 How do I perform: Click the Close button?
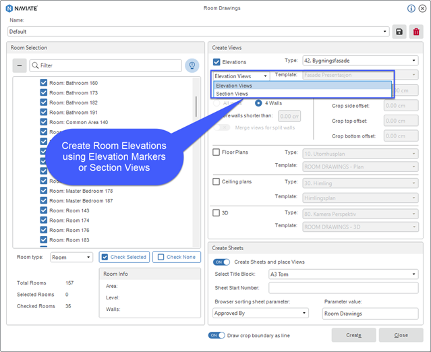(401, 335)
